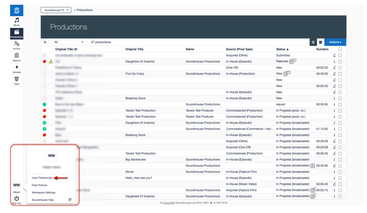Check the box on the Movie row
Screen dimensions: 367x213
tap(340, 172)
